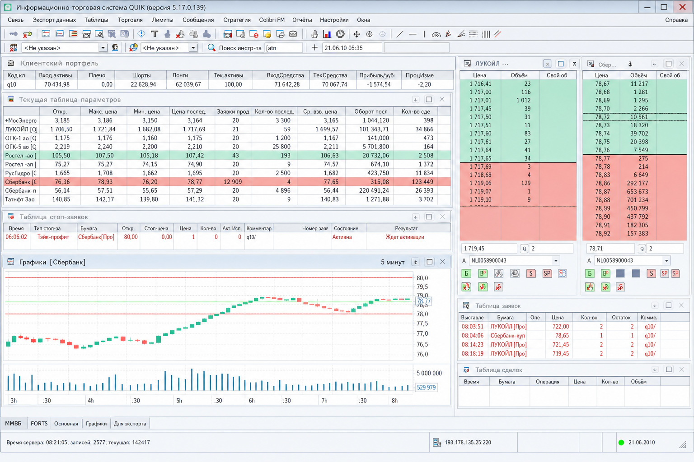
Task: Select the diagonal trend line drawing tool
Action: tap(399, 34)
